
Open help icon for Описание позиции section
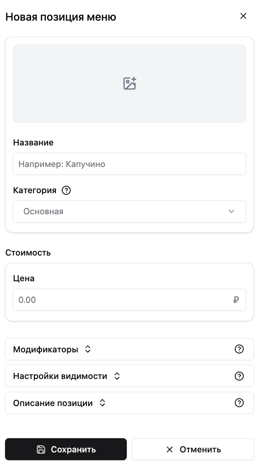(x=239, y=403)
